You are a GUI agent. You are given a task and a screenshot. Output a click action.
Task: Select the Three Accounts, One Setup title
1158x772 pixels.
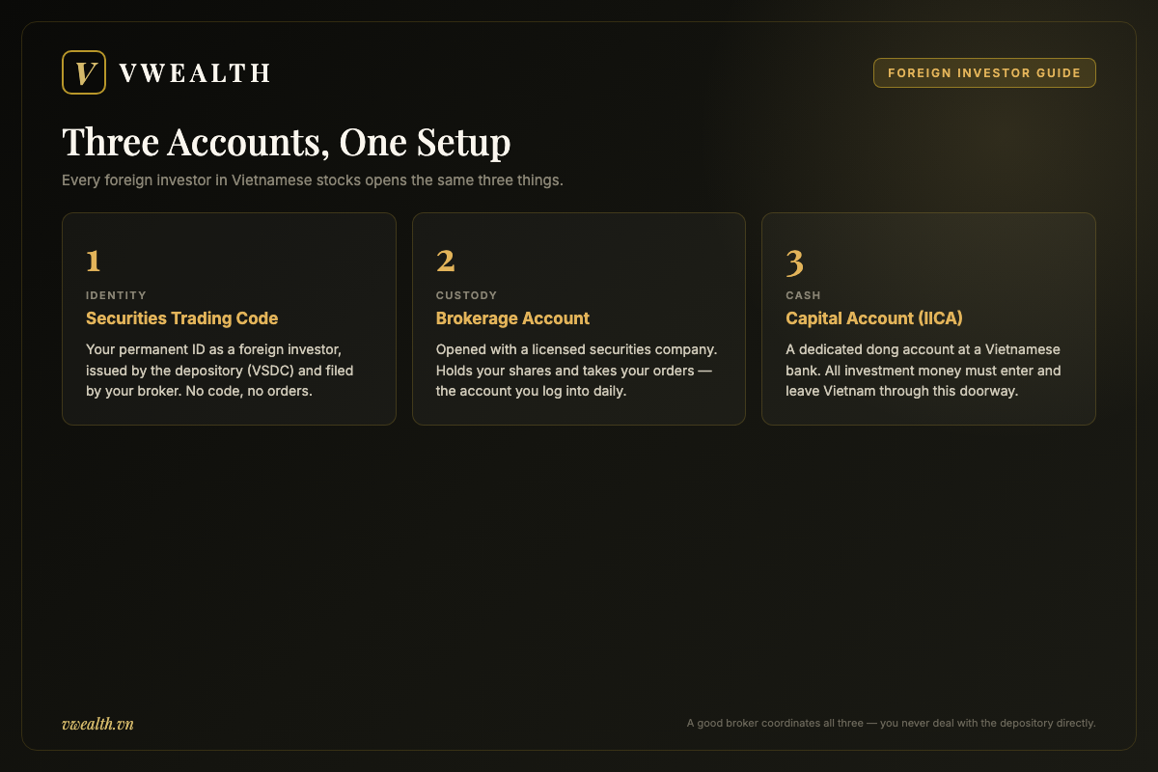[x=287, y=142]
